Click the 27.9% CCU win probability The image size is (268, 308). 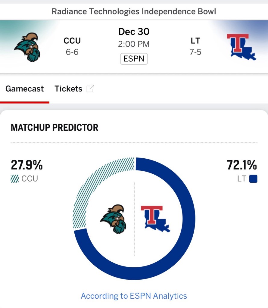point(27,165)
